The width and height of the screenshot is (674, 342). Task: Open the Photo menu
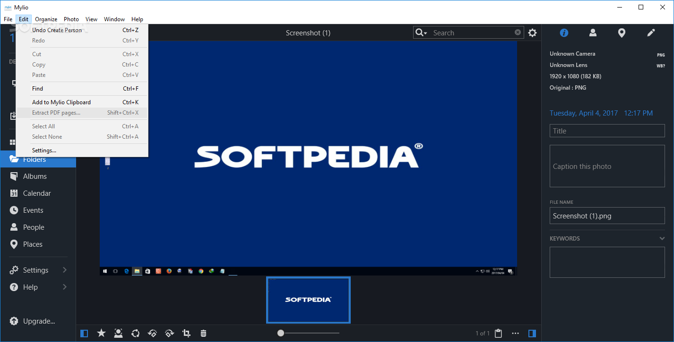pyautogui.click(x=71, y=19)
